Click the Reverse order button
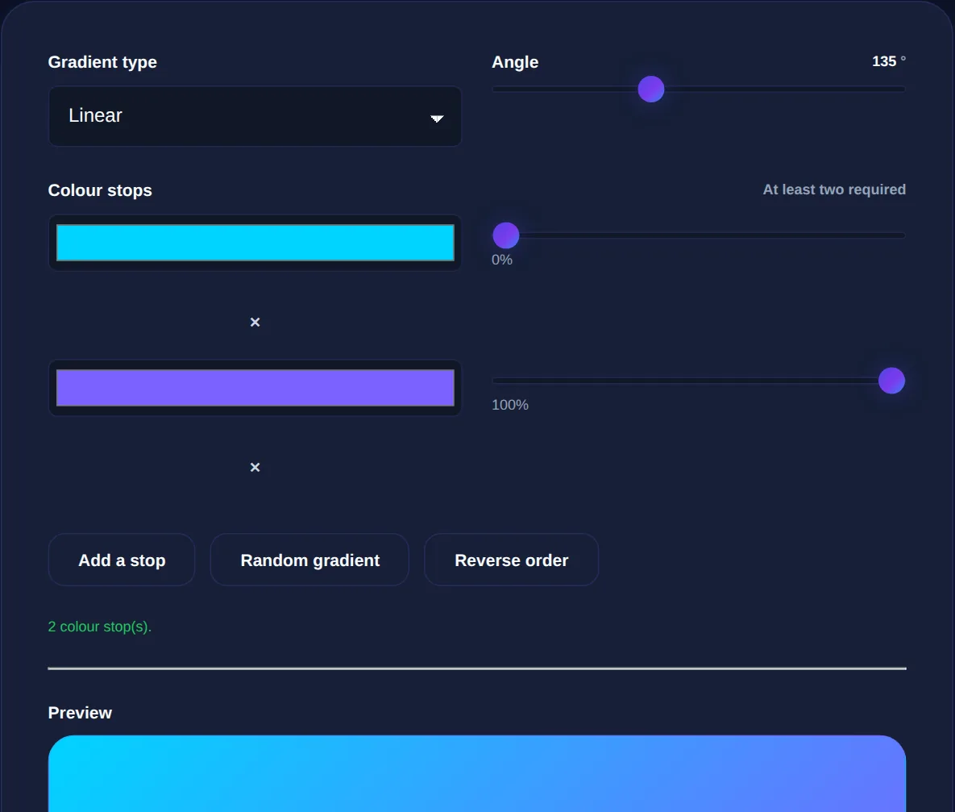 [511, 560]
